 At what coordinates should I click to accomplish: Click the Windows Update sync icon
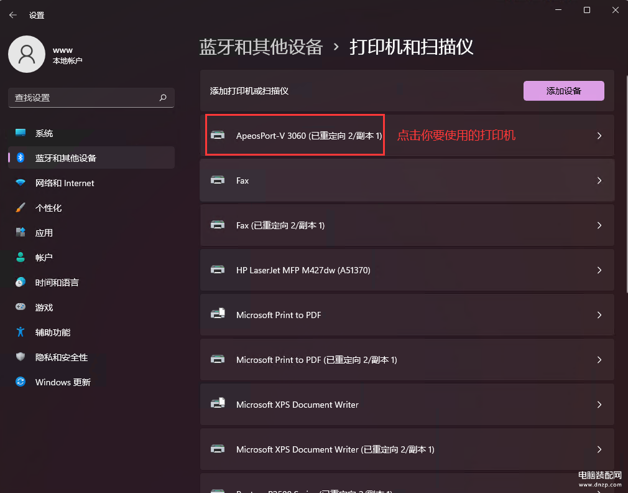tap(21, 382)
